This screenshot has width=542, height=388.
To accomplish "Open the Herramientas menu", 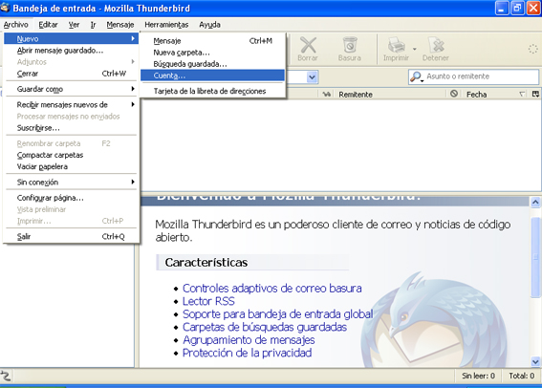I will click(166, 25).
